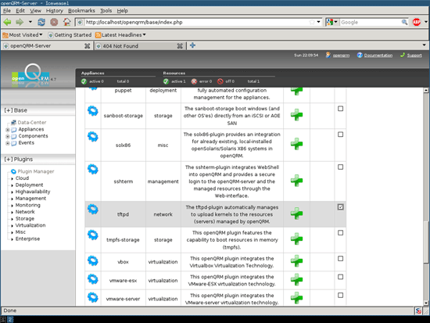The image size is (430, 323).
Task: Click the gear icon beside sanboot-storage
Action: click(x=93, y=111)
